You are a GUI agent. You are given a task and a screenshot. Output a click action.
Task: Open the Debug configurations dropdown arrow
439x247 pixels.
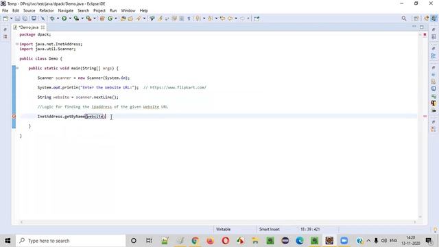click(x=58, y=19)
